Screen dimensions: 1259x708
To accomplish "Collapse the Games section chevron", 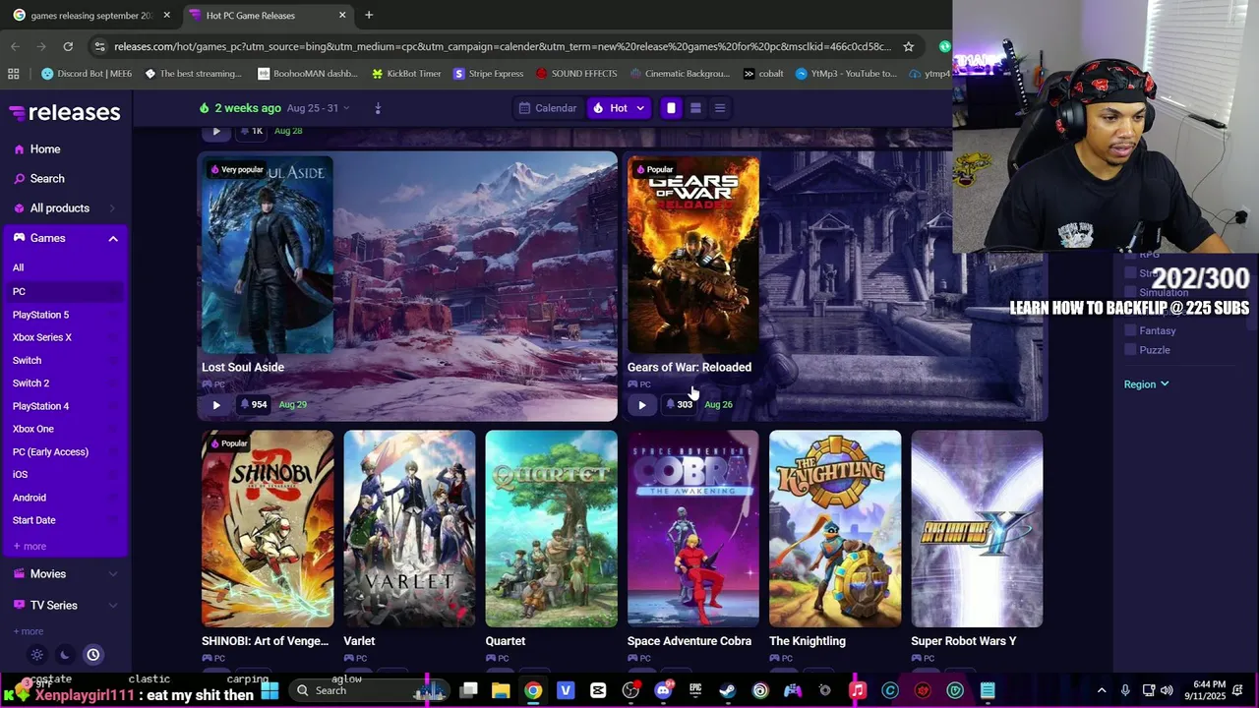I will (113, 239).
